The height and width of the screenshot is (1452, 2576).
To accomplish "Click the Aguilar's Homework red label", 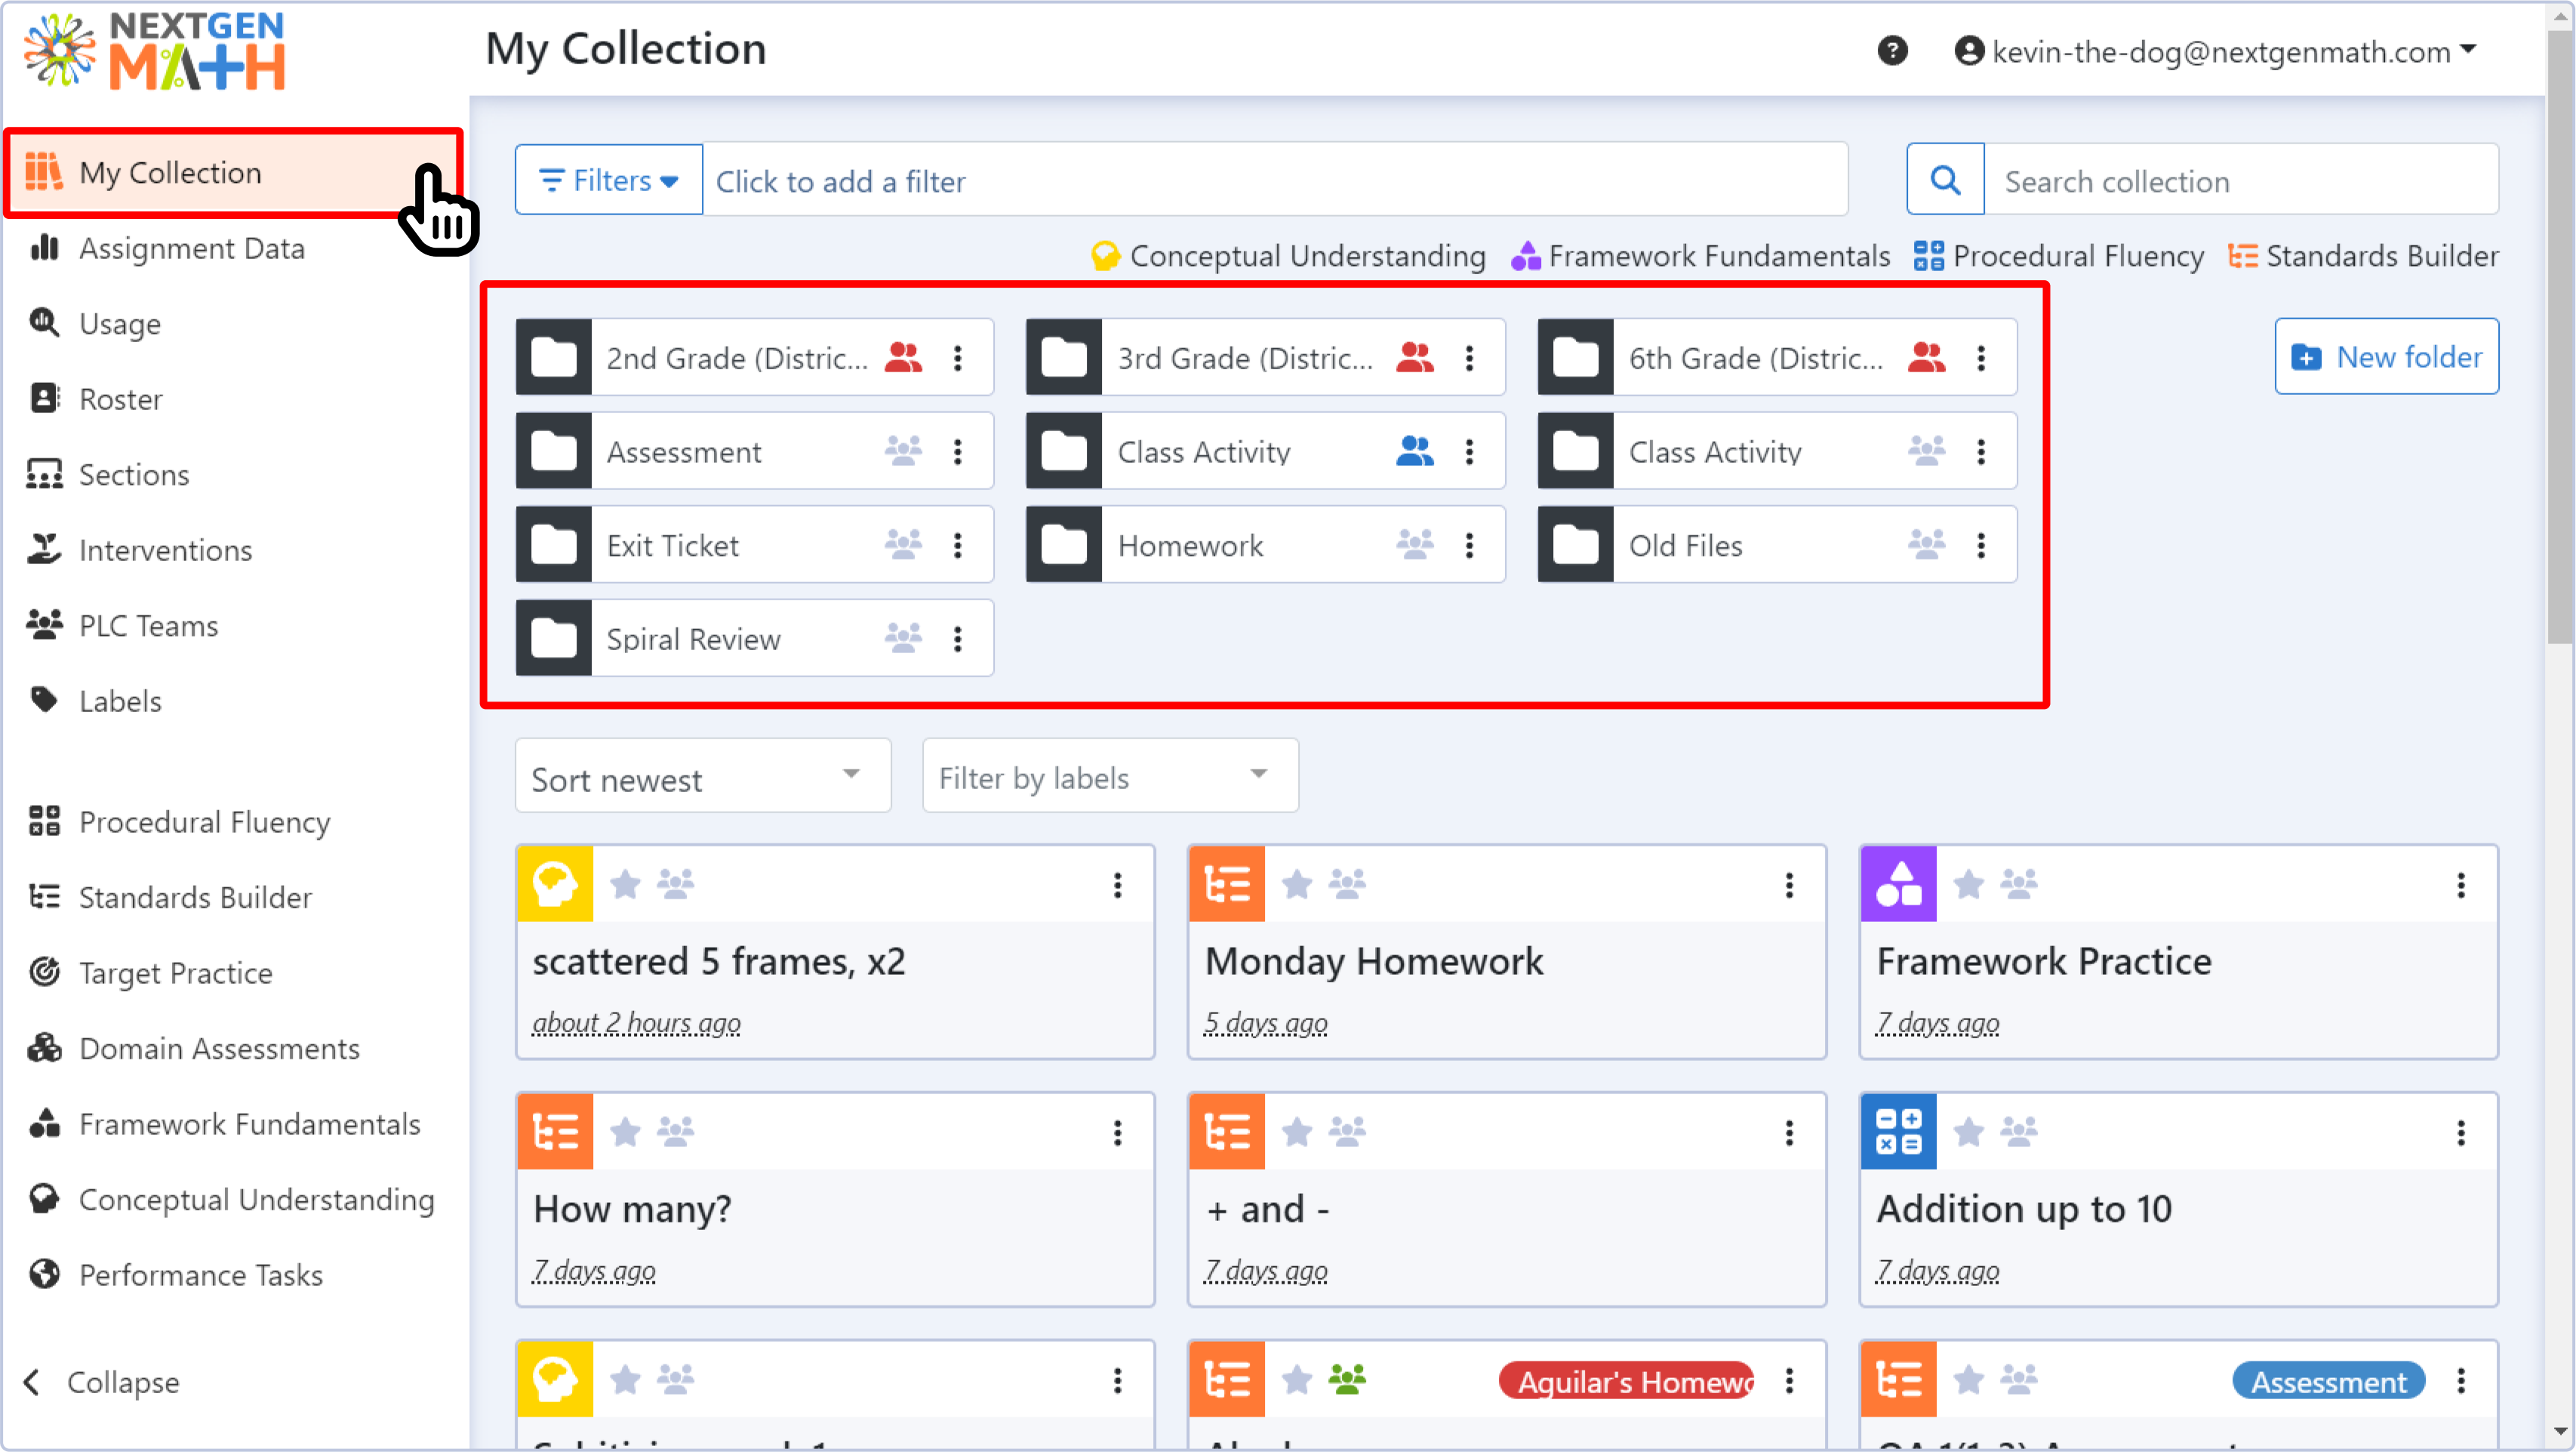I will [1627, 1381].
